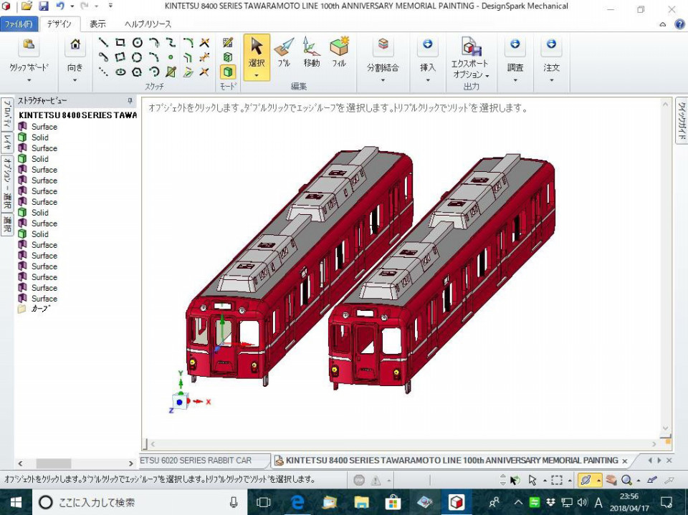The image size is (688, 515).
Task: Switch to the 6020 SERIES RABBIT CAR tab
Action: click(196, 461)
